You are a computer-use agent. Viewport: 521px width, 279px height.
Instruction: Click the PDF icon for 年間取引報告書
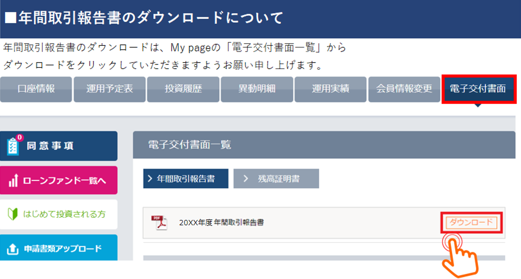pyautogui.click(x=159, y=223)
